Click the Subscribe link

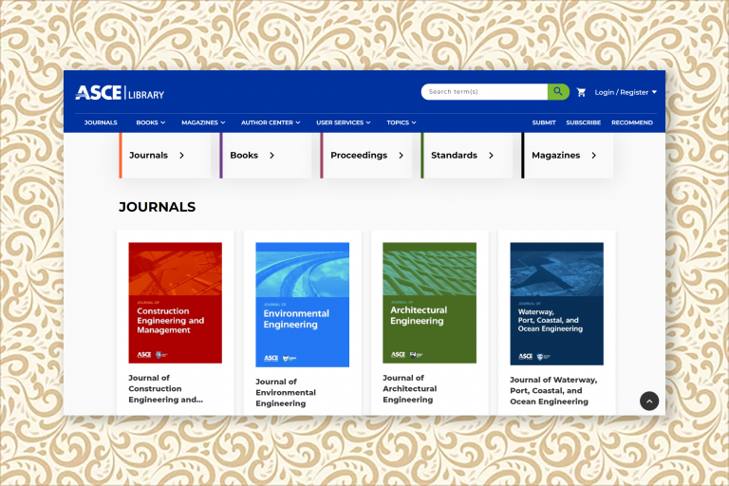tap(584, 122)
